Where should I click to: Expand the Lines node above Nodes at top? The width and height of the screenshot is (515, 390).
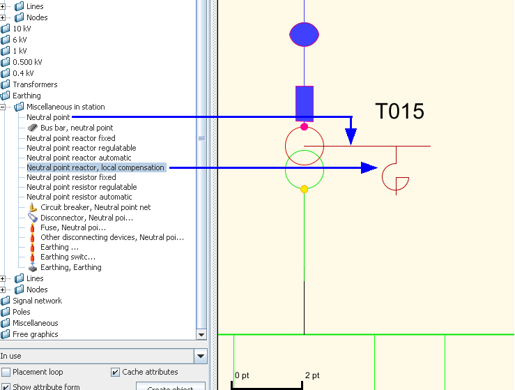pos(3,6)
